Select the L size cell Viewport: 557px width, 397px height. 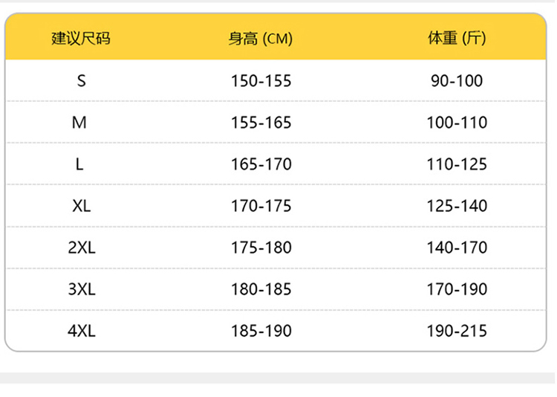point(80,164)
